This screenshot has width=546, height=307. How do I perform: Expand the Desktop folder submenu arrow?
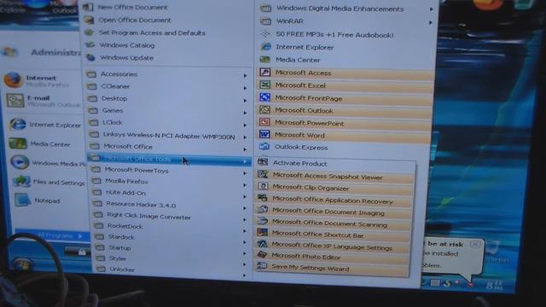(x=245, y=101)
